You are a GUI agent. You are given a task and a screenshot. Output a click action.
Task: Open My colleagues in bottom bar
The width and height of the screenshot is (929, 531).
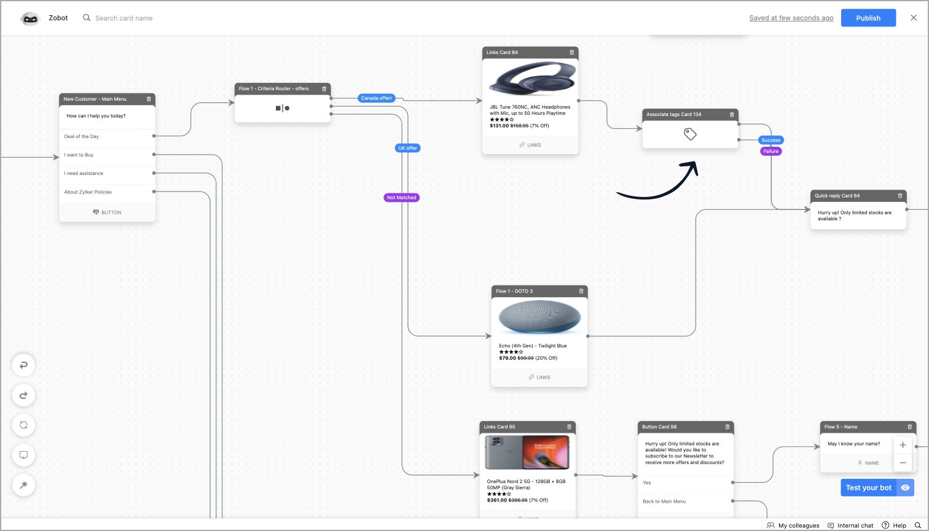pos(793,525)
